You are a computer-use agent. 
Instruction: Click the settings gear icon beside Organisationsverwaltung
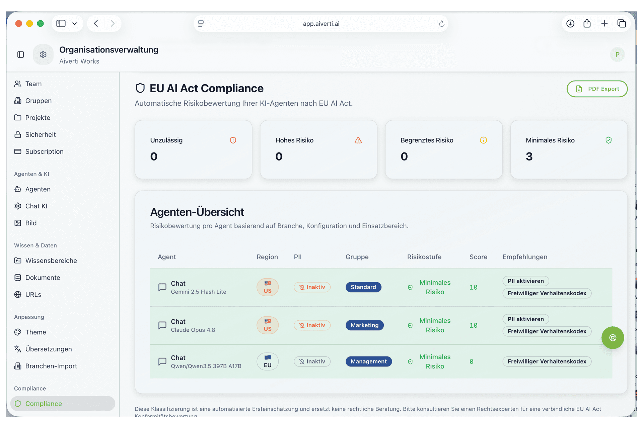(x=43, y=55)
